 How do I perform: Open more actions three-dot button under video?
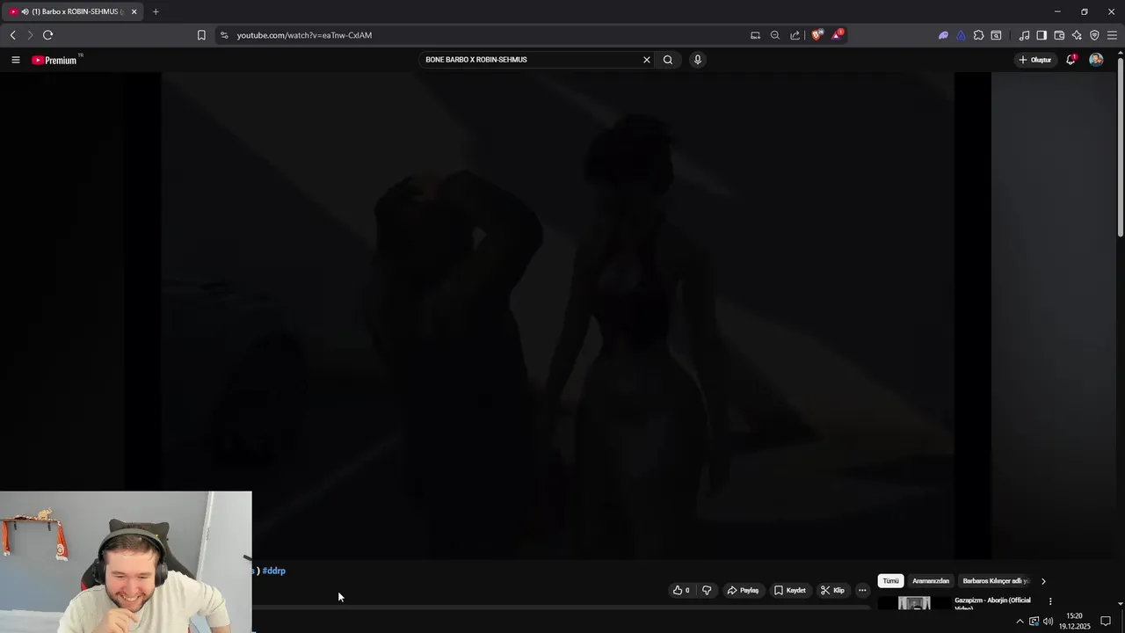[862, 590]
